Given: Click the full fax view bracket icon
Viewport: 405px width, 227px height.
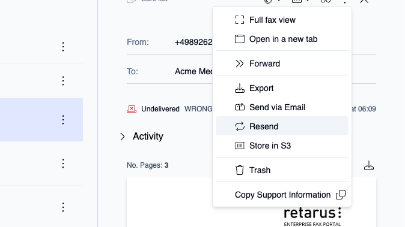Looking at the screenshot, I should click(x=239, y=20).
